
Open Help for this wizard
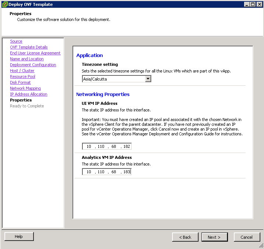coord(19,236)
